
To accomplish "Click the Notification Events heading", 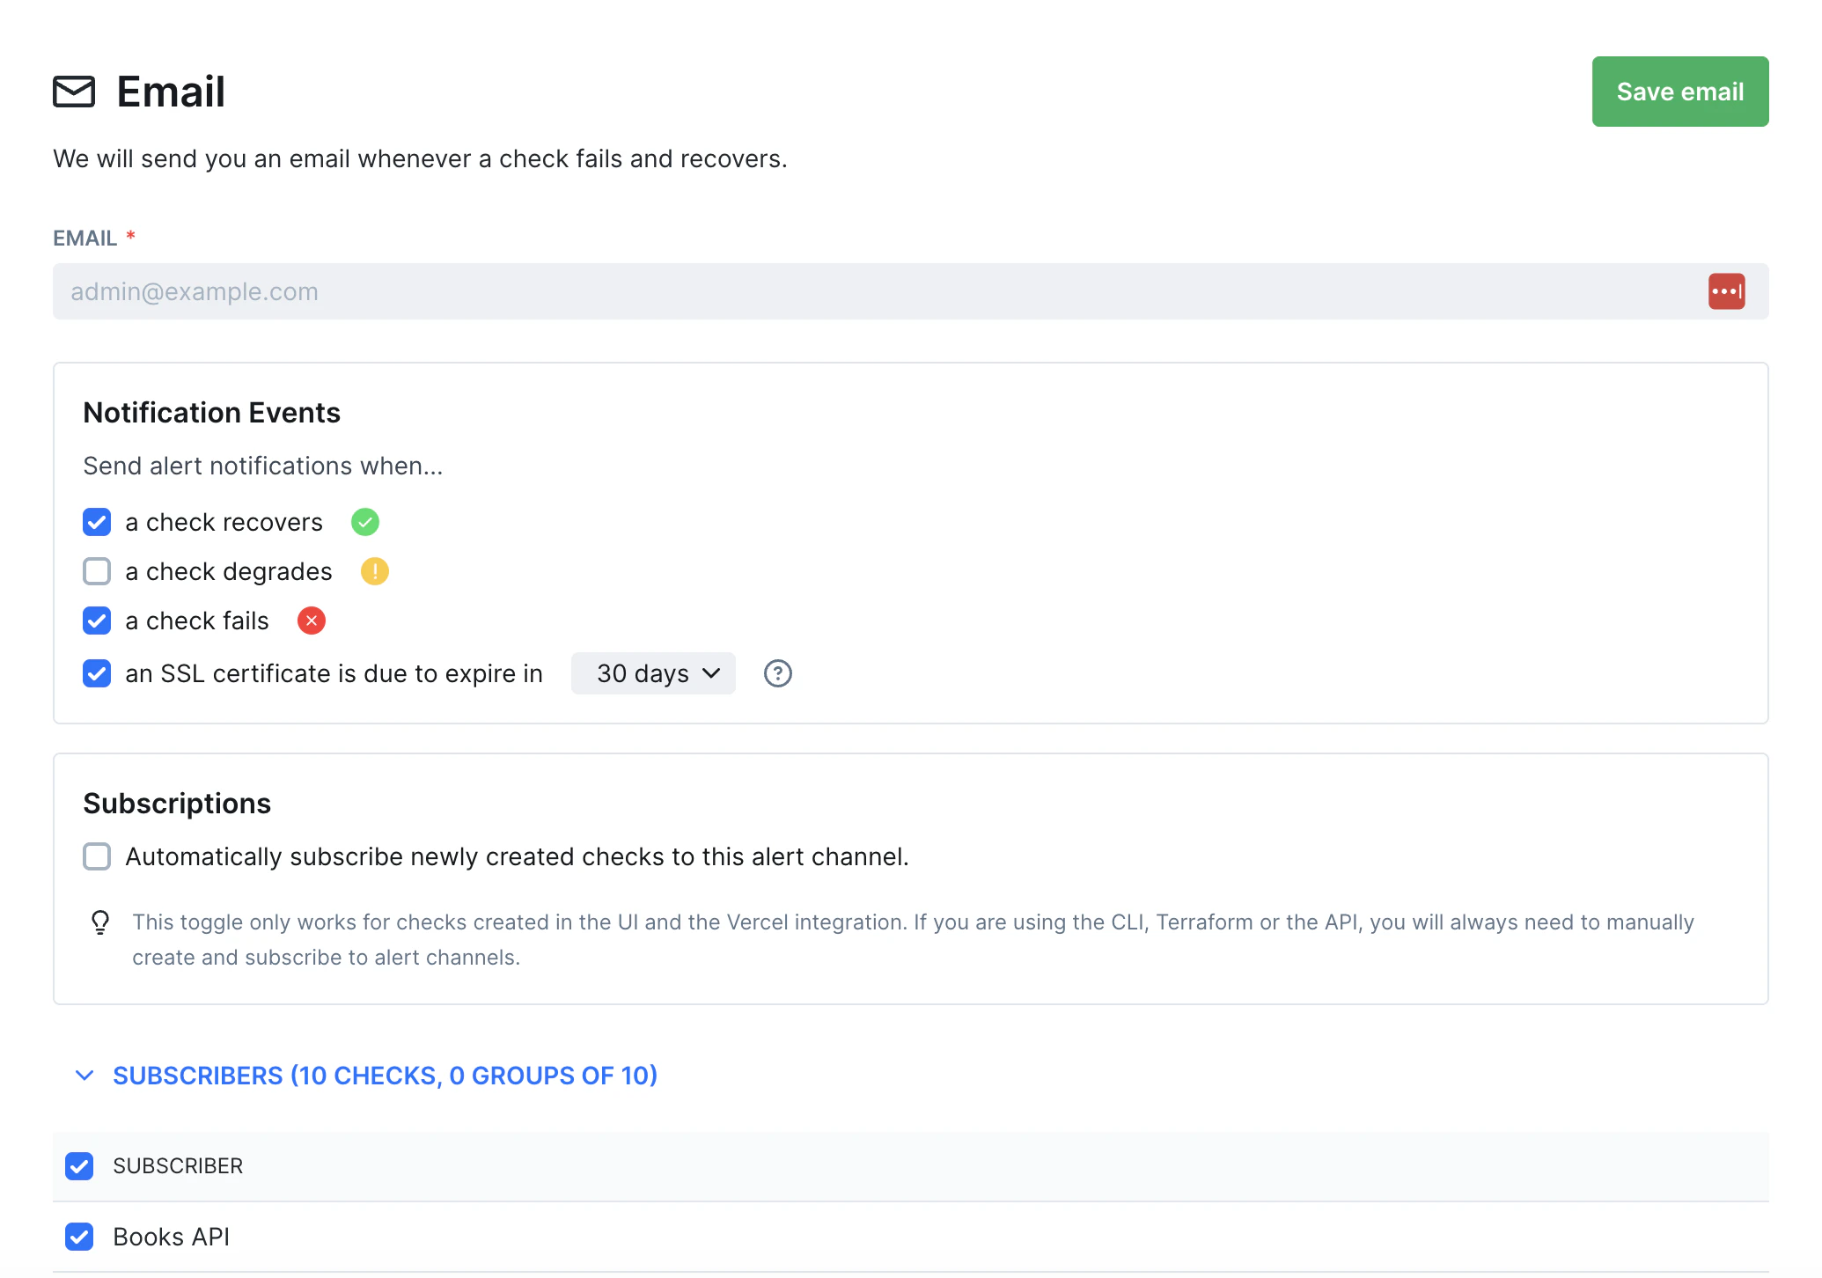I will pyautogui.click(x=211, y=412).
